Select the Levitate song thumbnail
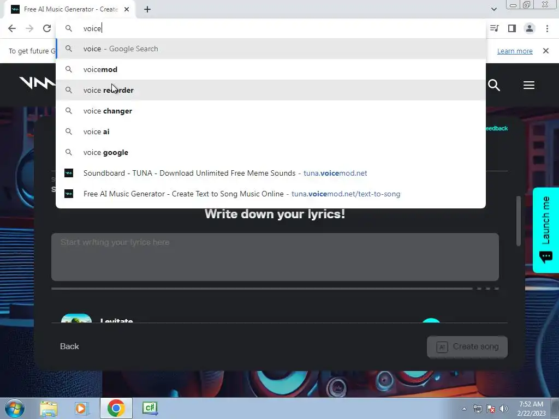This screenshot has width=559, height=419. click(x=76, y=318)
